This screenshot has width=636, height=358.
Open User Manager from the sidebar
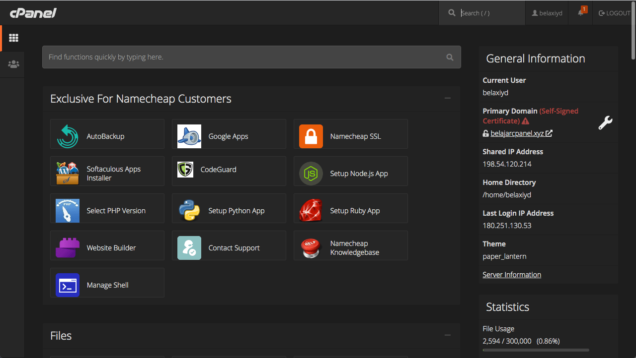click(x=12, y=64)
